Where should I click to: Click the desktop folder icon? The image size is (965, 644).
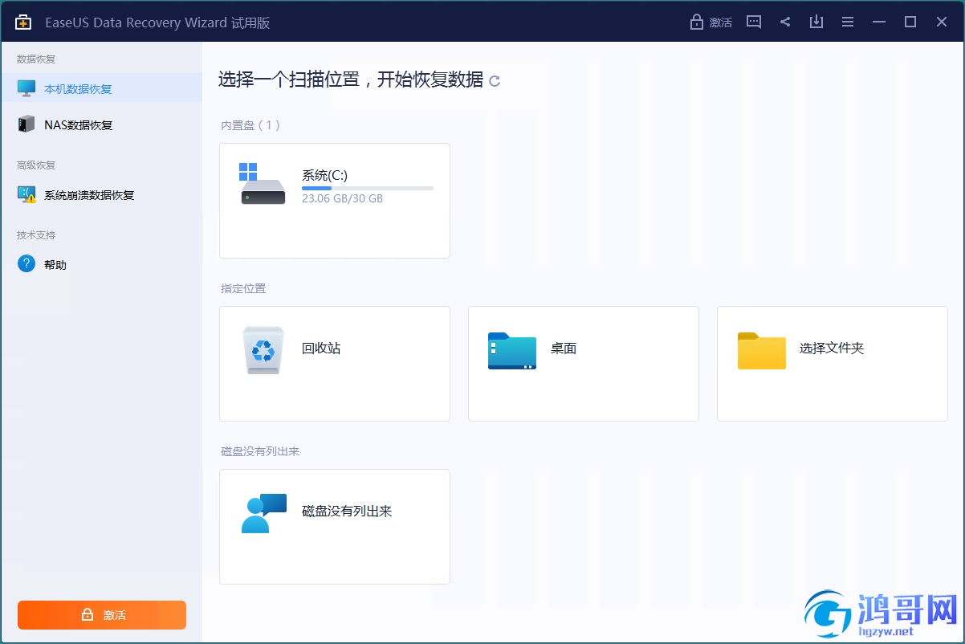pyautogui.click(x=512, y=351)
